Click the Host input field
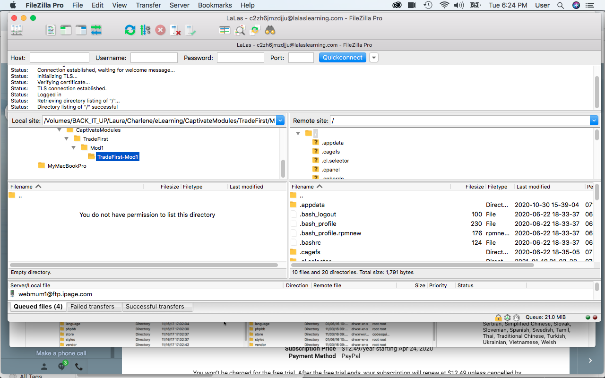 pyautogui.click(x=60, y=58)
